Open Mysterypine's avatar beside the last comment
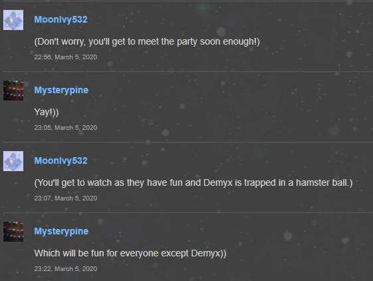This screenshot has width=373, height=281. [x=13, y=232]
